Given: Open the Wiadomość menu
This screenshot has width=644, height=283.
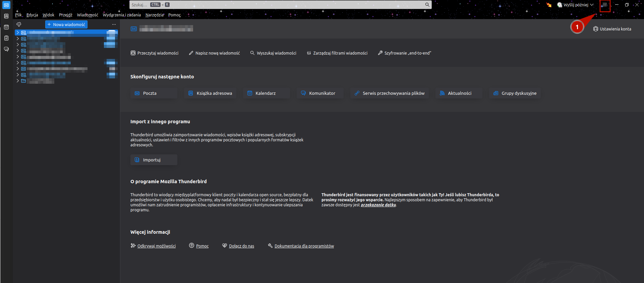Looking at the screenshot, I should pyautogui.click(x=87, y=15).
